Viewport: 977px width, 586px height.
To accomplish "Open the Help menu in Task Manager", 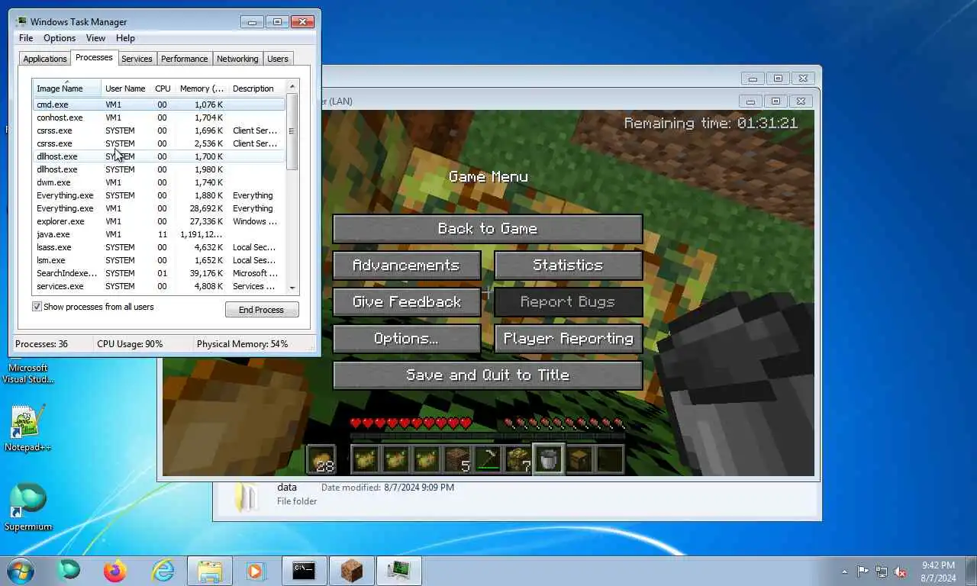I will coord(125,38).
